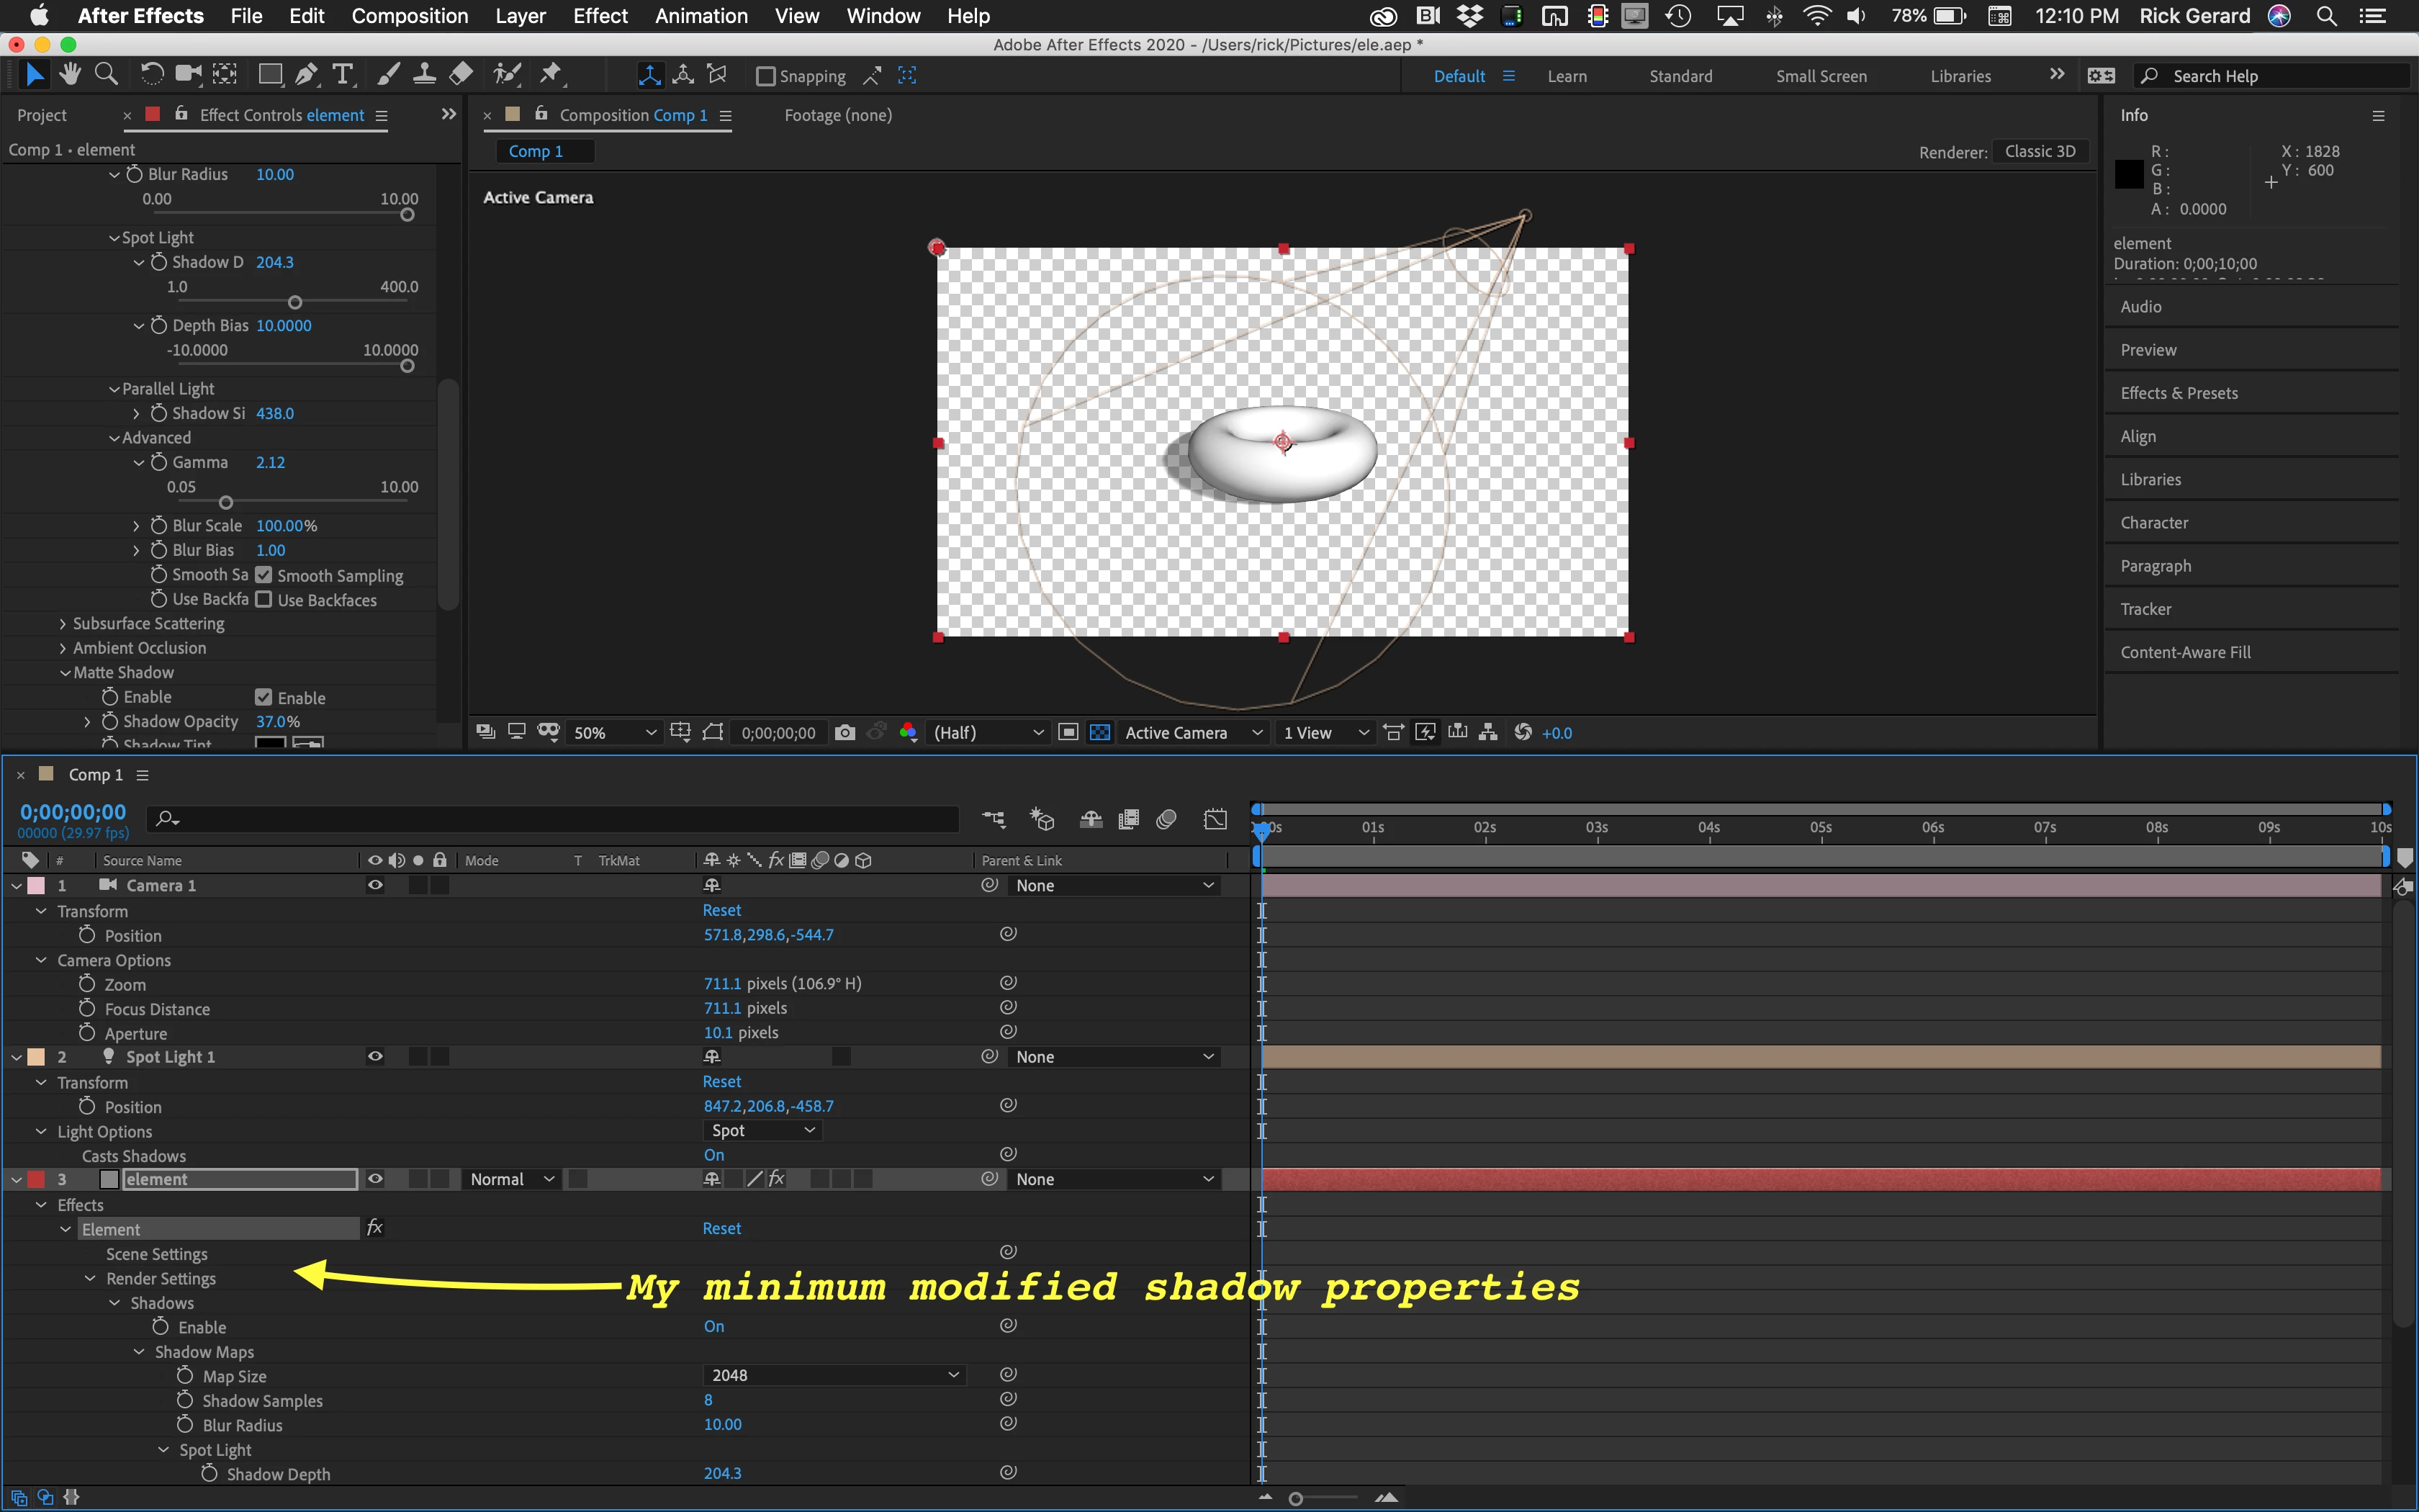
Task: Open the viewer magnification 50% dropdown
Action: [613, 733]
